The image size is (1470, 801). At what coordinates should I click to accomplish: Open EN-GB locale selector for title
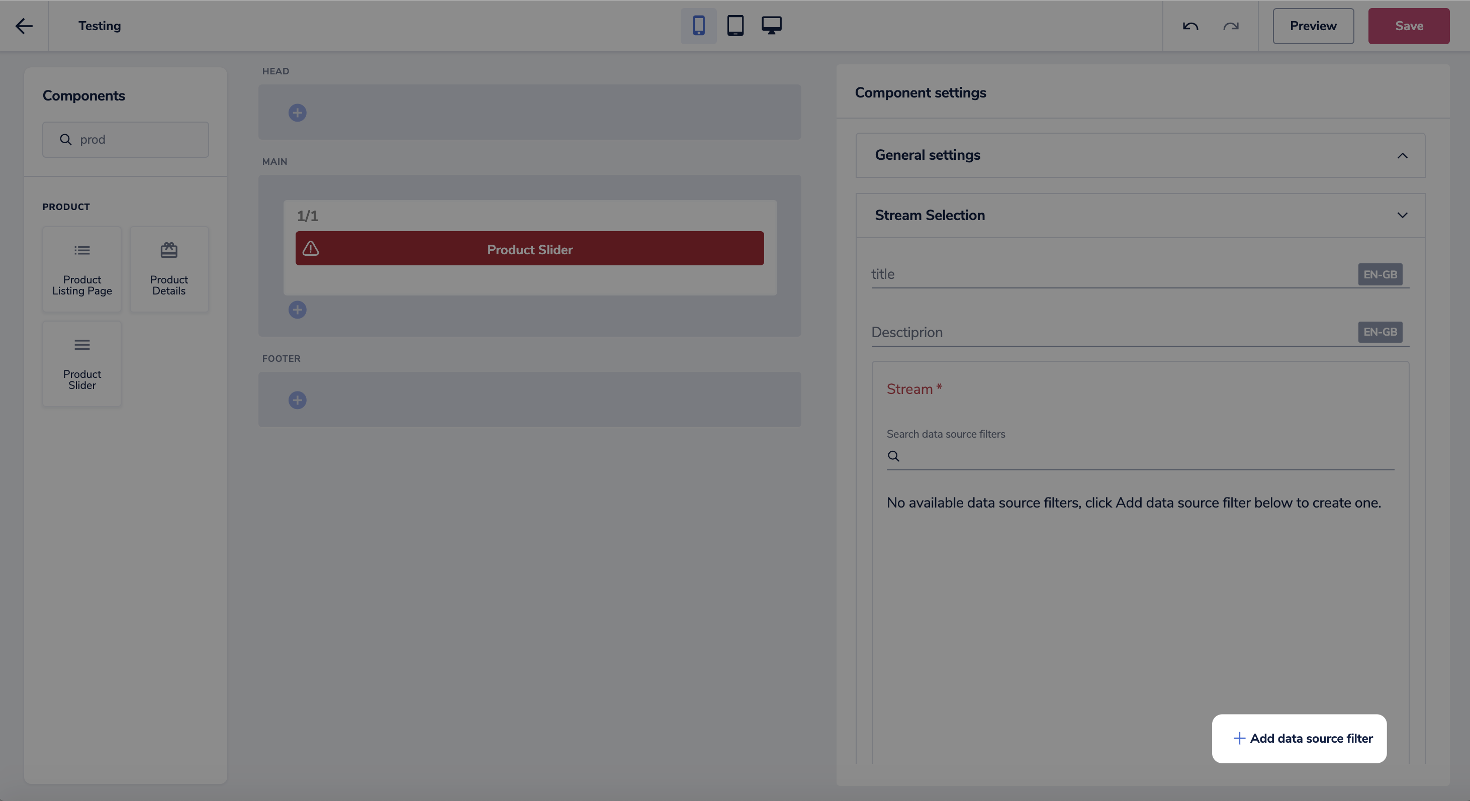pos(1380,274)
